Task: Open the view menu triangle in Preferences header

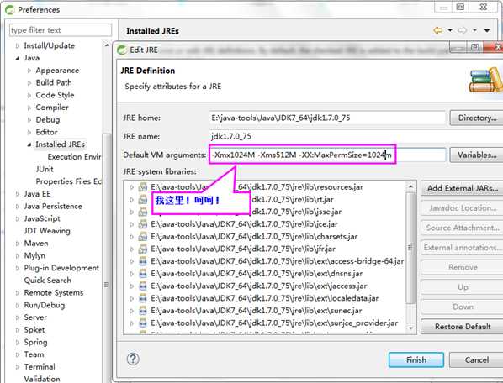Action: coord(487,30)
